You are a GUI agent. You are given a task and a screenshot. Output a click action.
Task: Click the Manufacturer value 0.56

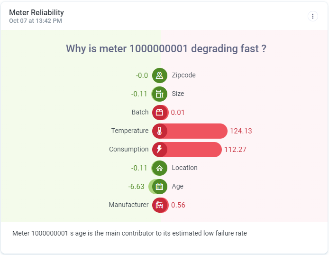(178, 205)
